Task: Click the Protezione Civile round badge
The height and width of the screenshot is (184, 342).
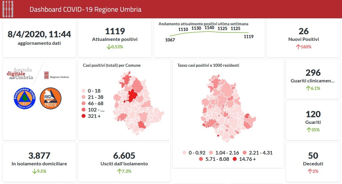Action: (25, 99)
